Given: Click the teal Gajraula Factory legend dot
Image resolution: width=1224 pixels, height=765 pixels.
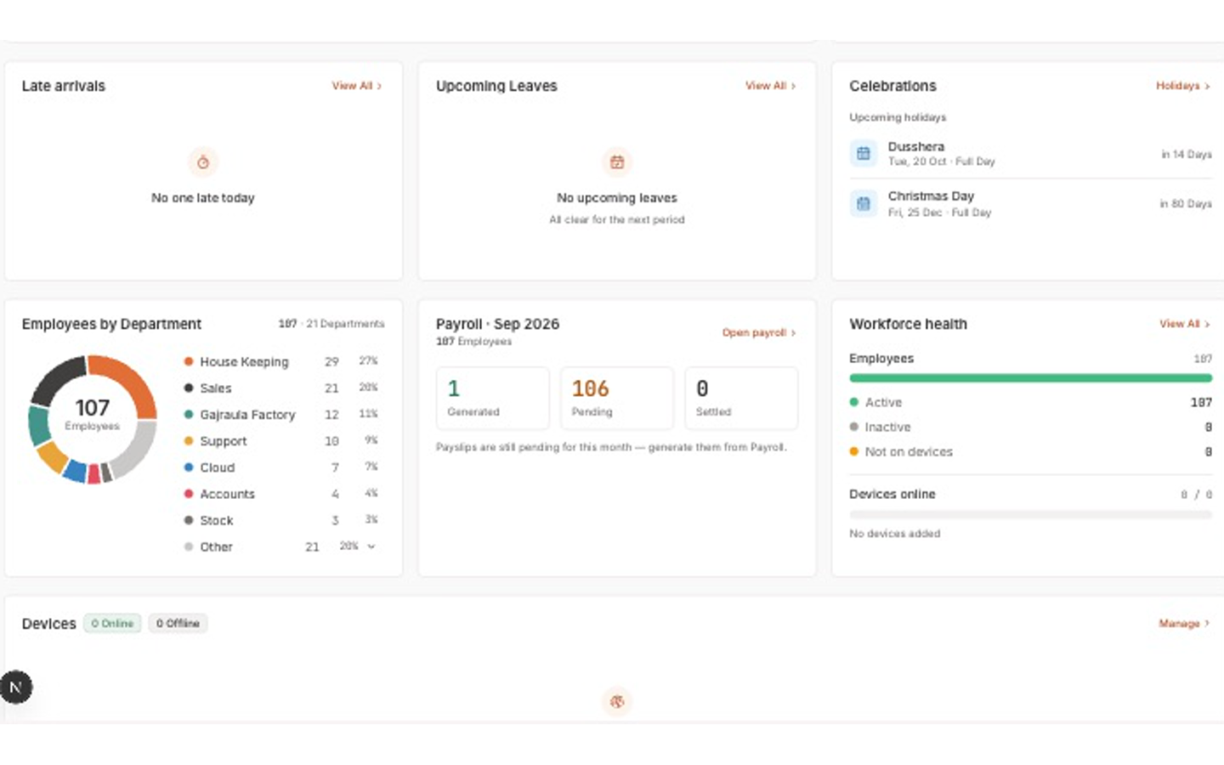Looking at the screenshot, I should coord(189,414).
